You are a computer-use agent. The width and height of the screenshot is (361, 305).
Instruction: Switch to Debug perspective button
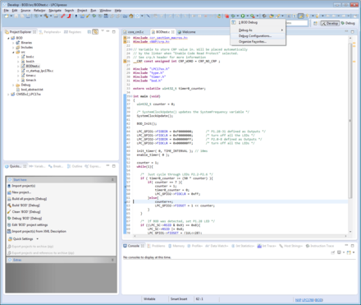pos(348,23)
